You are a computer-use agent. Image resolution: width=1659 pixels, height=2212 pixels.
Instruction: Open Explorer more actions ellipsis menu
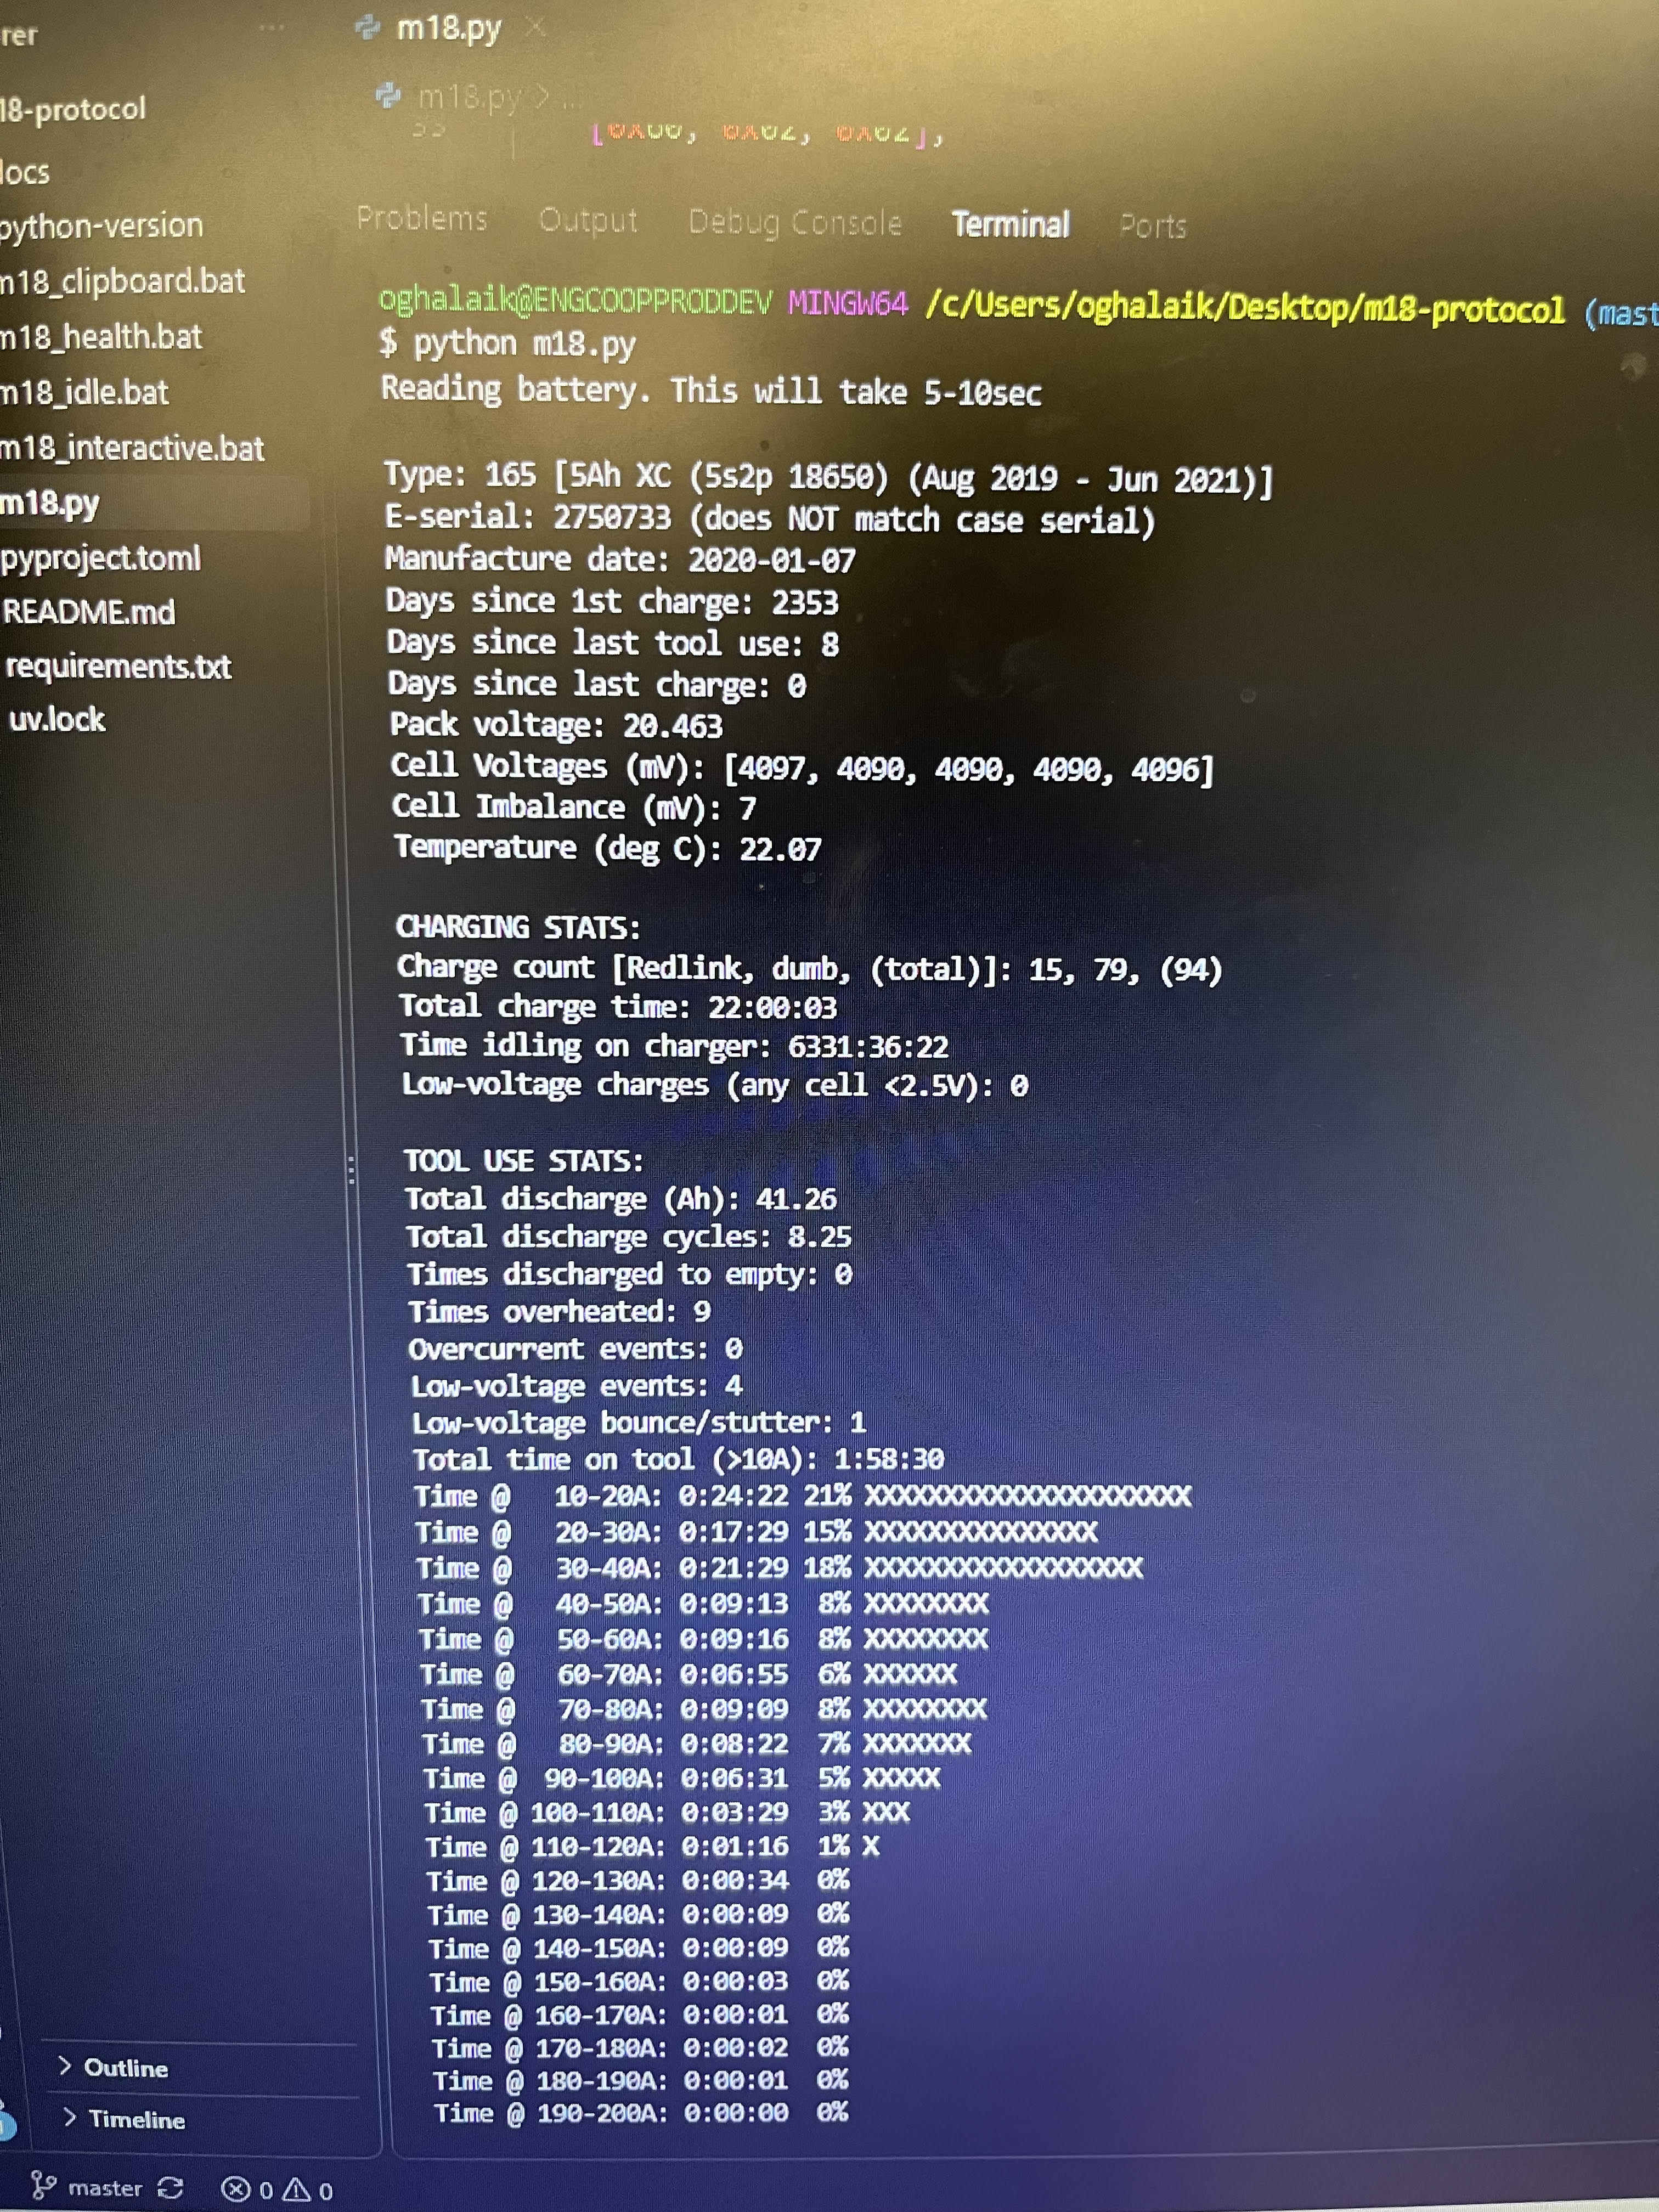271,29
